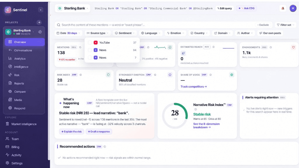Click the info icon under Narrative Risk Index
Screen dimensions: 299x168
[195, 109]
